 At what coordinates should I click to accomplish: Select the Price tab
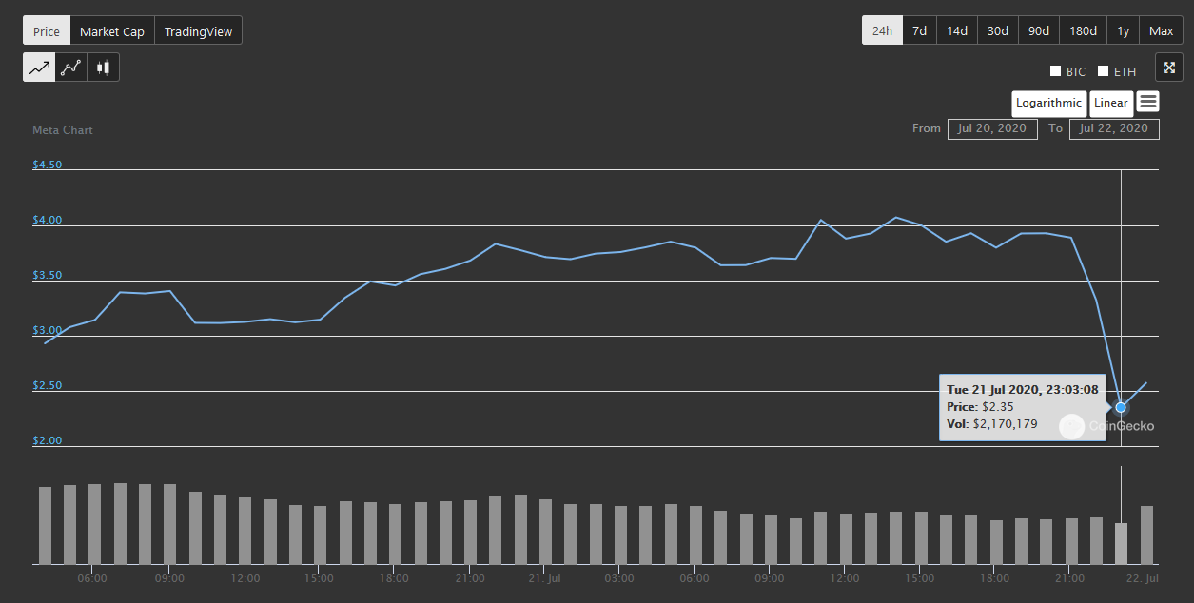47,31
